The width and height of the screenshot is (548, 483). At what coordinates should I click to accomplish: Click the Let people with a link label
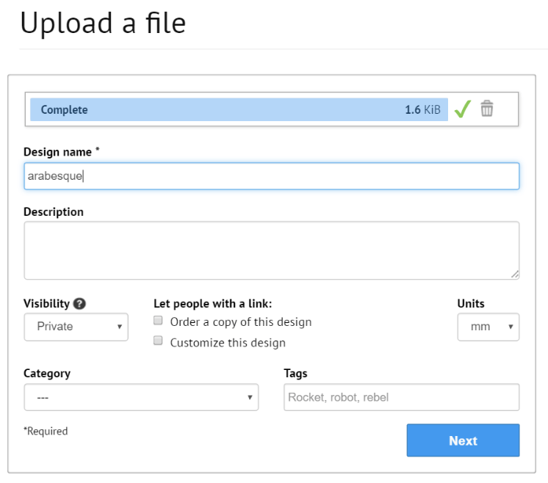tap(212, 304)
